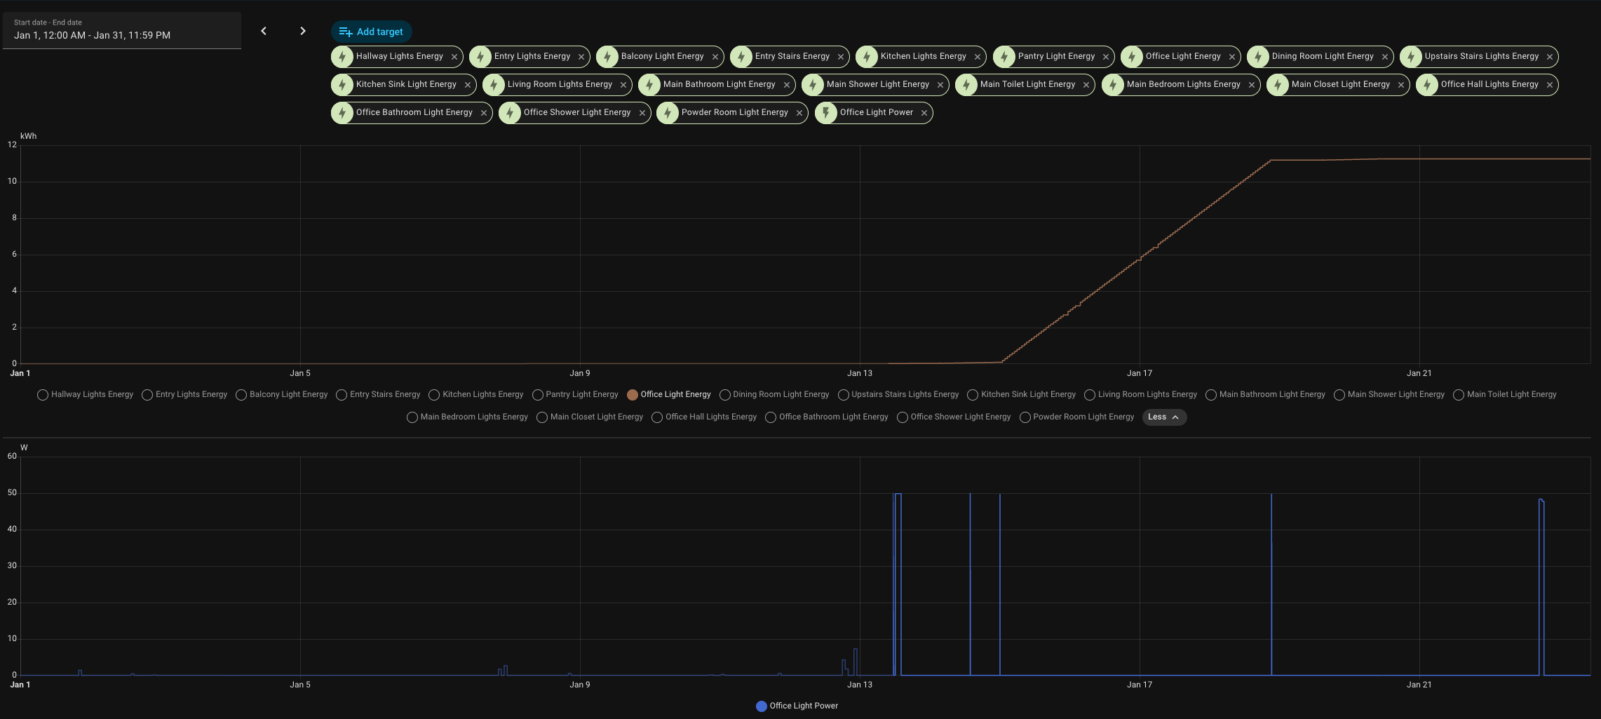
Task: Click the Kitchen Lights Energy lightning icon
Action: (x=867, y=57)
